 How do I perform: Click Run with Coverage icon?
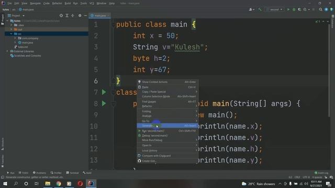click(299, 9)
